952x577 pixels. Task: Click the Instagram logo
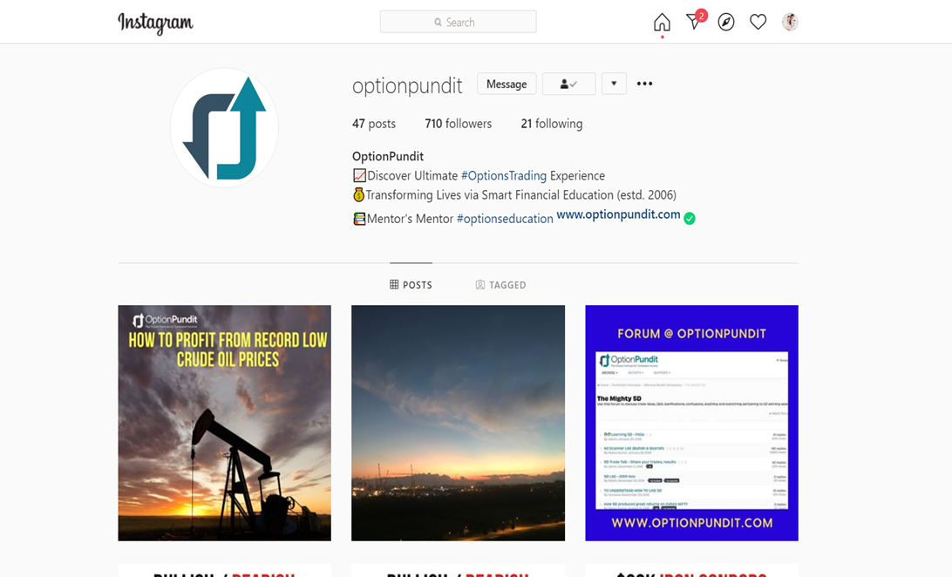[x=155, y=23]
